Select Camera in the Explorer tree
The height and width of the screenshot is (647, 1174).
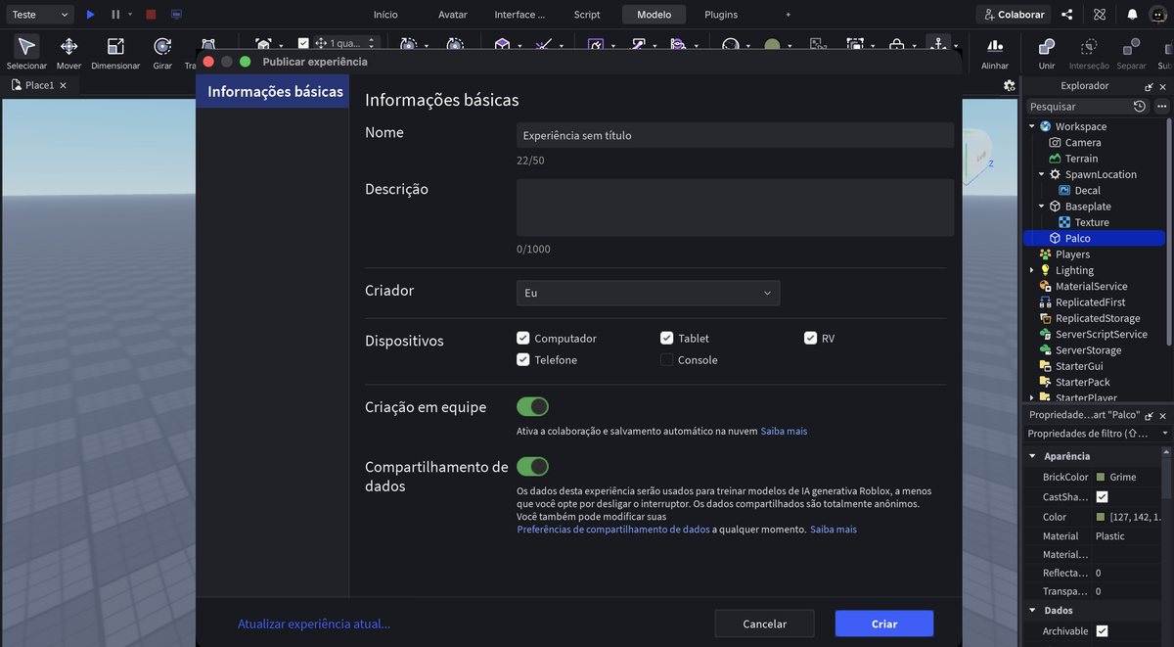[x=1083, y=142]
